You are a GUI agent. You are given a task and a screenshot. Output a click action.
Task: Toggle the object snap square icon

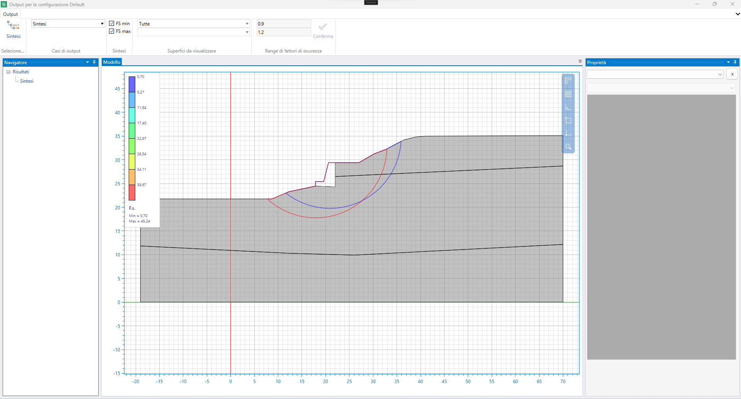[x=568, y=120]
